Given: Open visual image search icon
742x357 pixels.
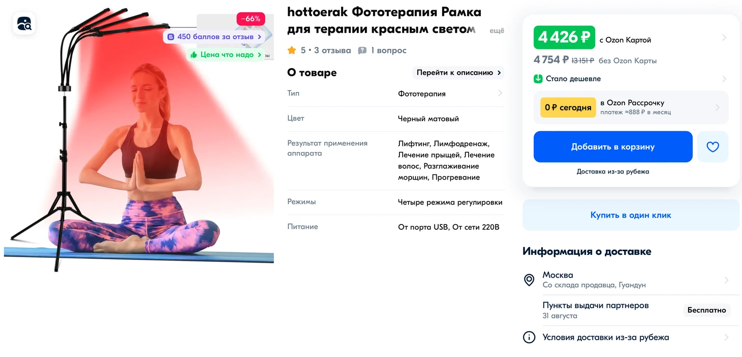Looking at the screenshot, I should click(24, 23).
